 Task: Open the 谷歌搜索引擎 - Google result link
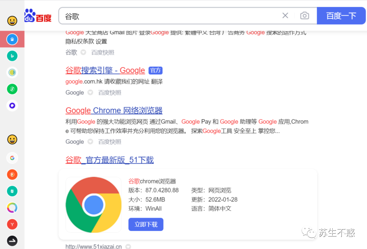[x=105, y=70]
